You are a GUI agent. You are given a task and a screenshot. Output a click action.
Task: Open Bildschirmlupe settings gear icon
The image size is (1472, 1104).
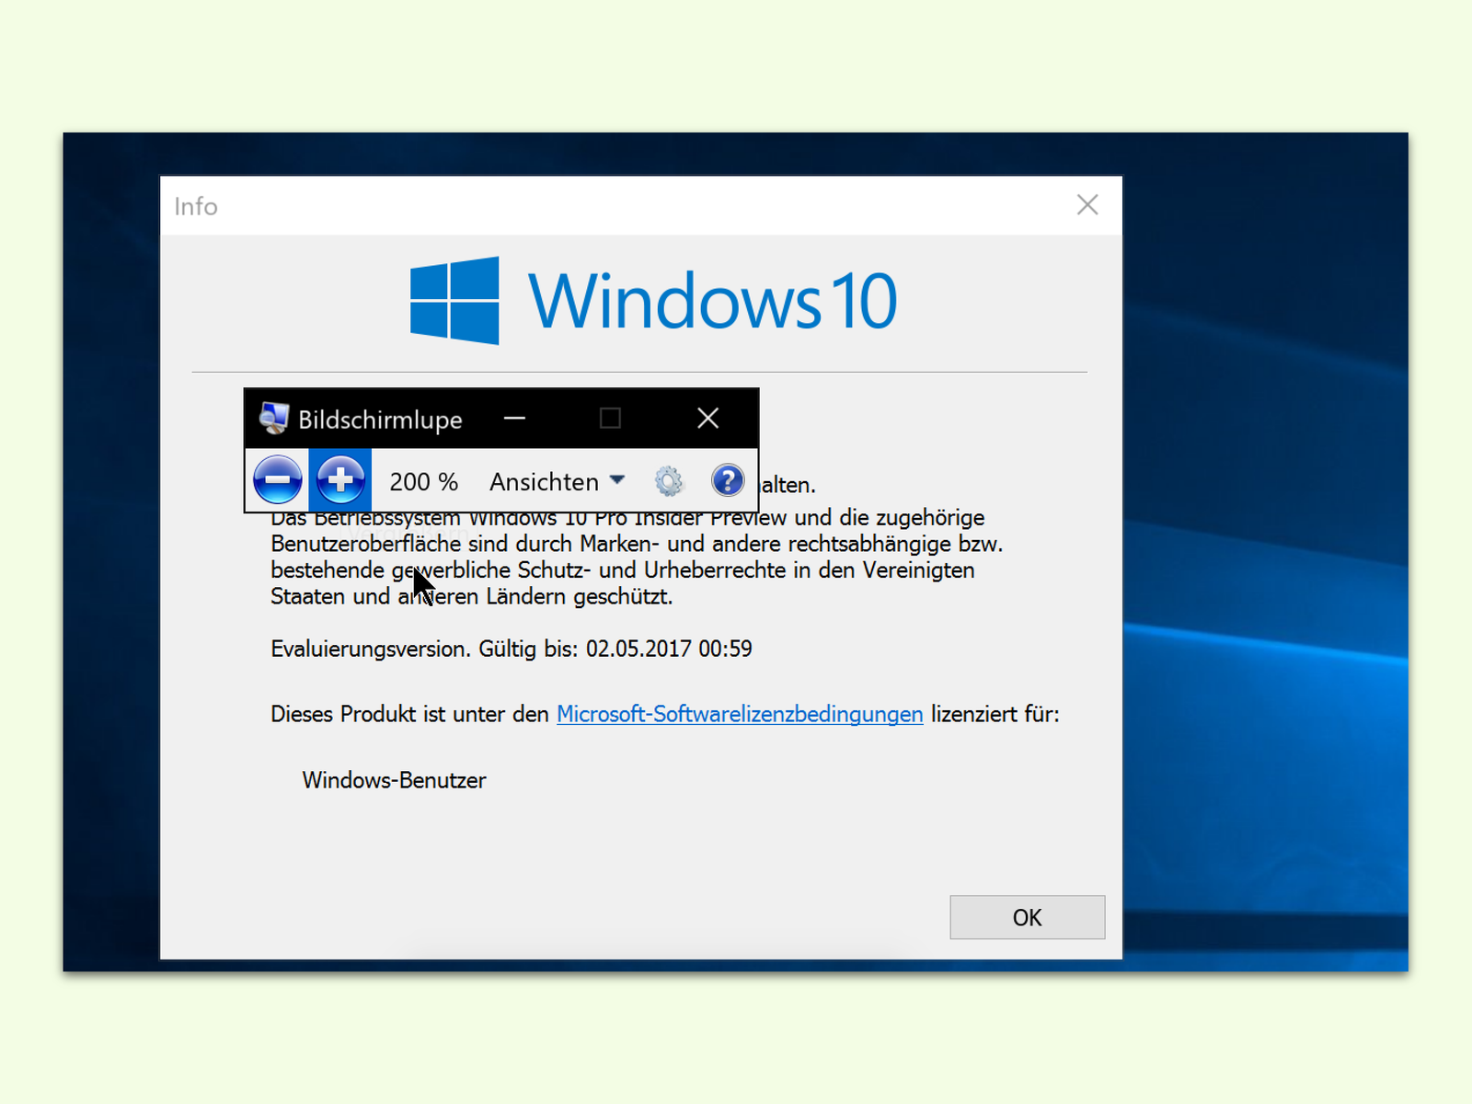pyautogui.click(x=669, y=480)
